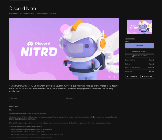Click the '1 MES DE DISCORD NITRO DE REGALO' paragraph
This screenshot has height=140, width=162.
coord(64,88)
